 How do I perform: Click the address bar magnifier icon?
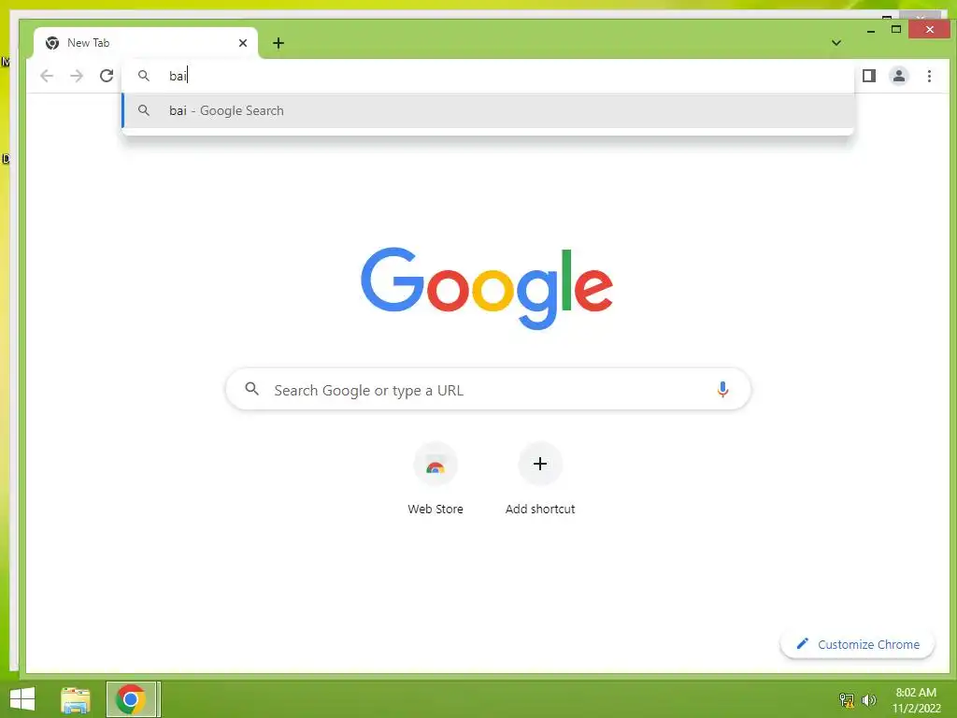[x=144, y=76]
